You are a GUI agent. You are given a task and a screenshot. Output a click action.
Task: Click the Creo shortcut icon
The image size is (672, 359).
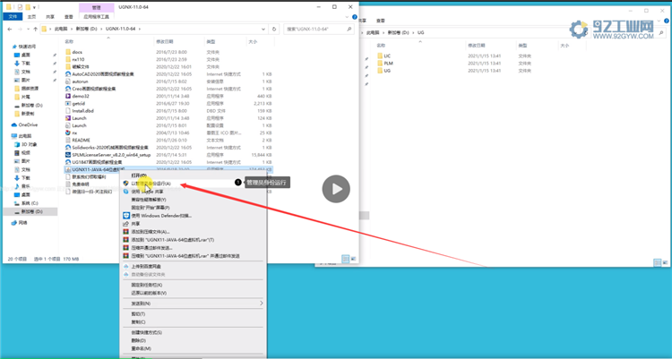(x=68, y=89)
